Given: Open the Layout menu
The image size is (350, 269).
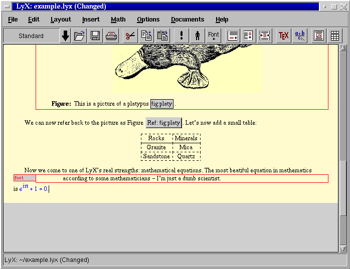Looking at the screenshot, I should coord(61,20).
